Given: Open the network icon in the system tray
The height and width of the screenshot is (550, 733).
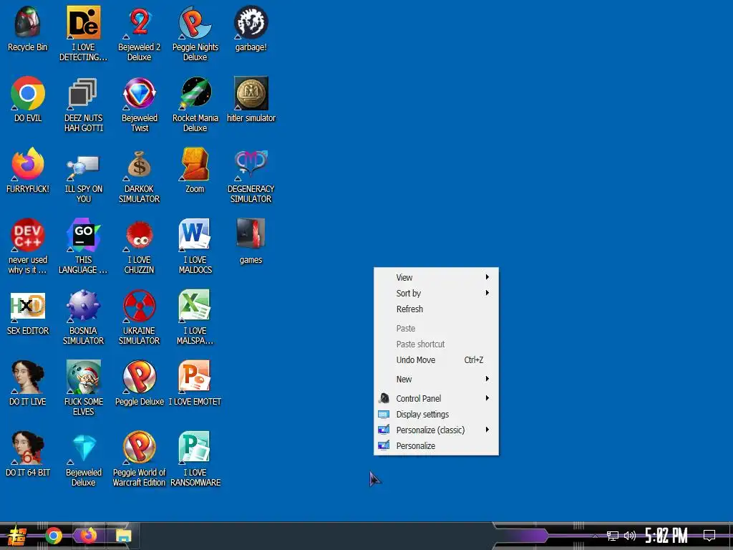Looking at the screenshot, I should 613,536.
